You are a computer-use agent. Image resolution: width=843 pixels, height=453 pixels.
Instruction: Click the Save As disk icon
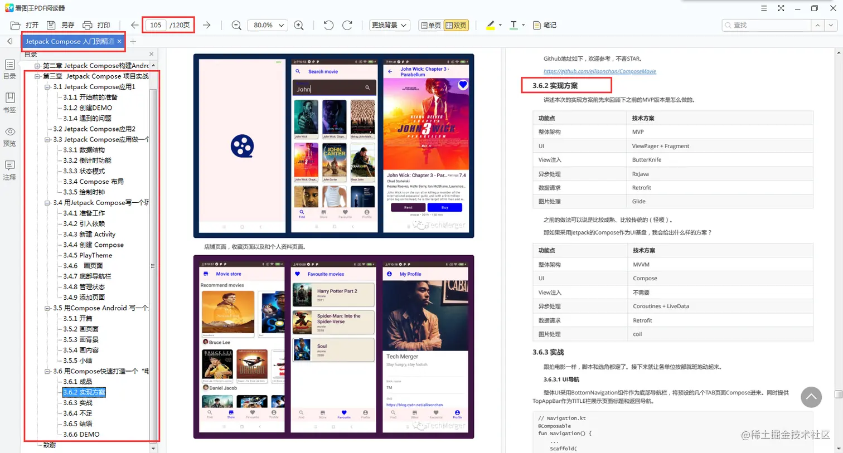[x=51, y=25]
